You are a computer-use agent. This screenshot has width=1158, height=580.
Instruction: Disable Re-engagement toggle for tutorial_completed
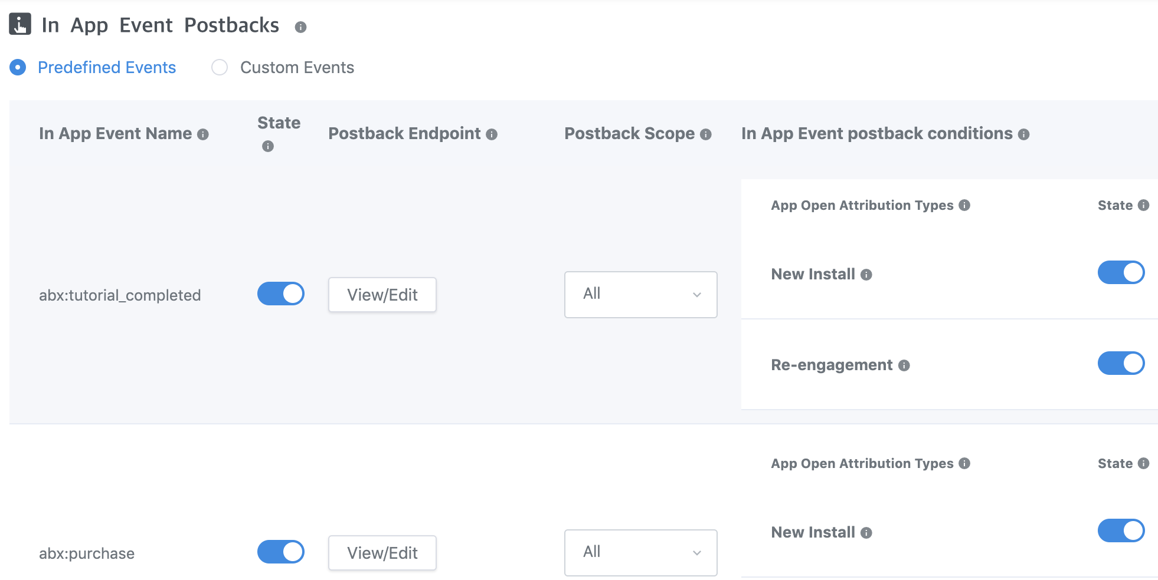tap(1121, 363)
